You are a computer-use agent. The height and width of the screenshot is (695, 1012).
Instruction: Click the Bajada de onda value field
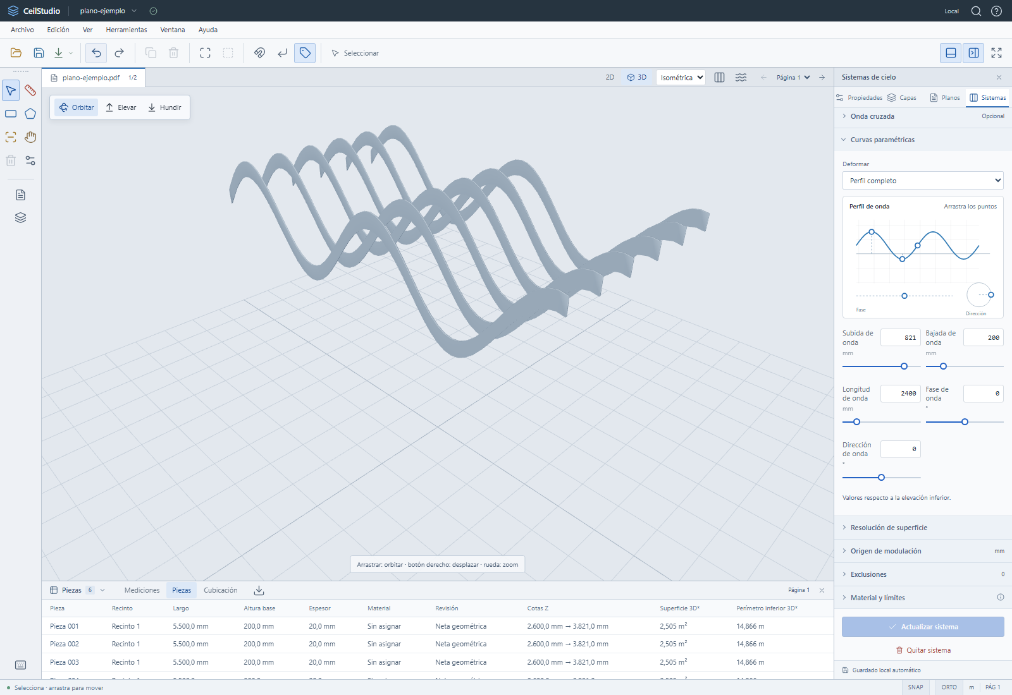coord(984,338)
